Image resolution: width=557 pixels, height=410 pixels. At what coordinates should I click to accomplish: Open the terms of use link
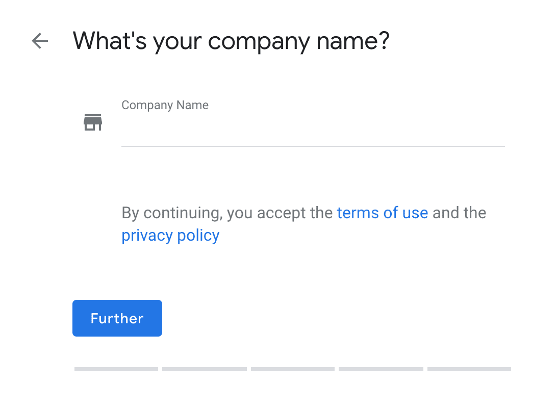tap(382, 213)
